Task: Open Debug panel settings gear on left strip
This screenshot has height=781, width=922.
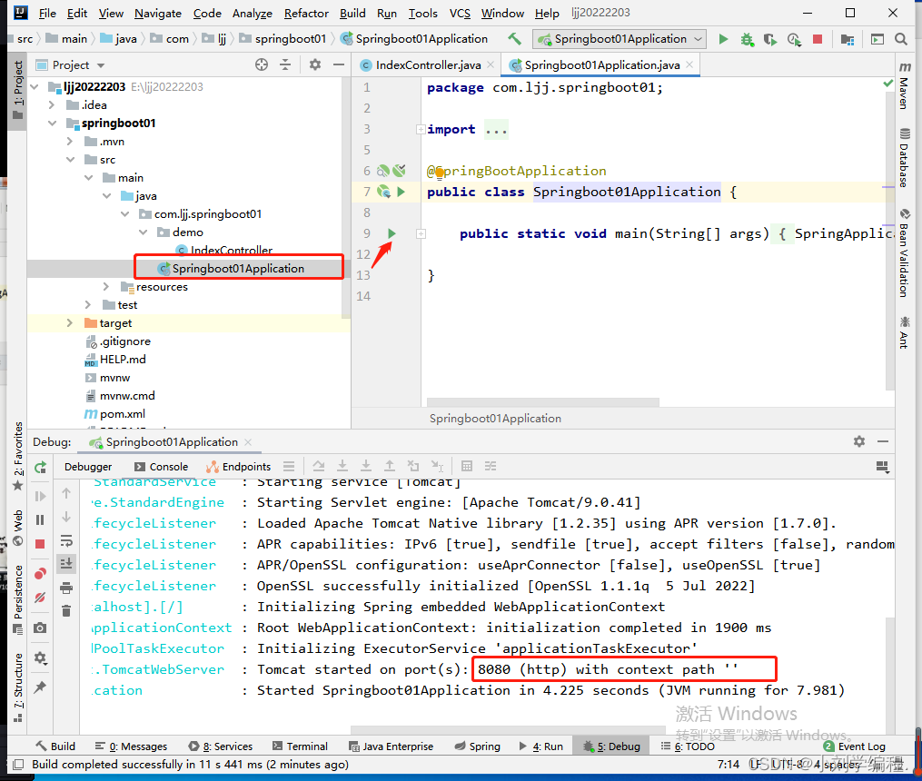Action: [40, 657]
